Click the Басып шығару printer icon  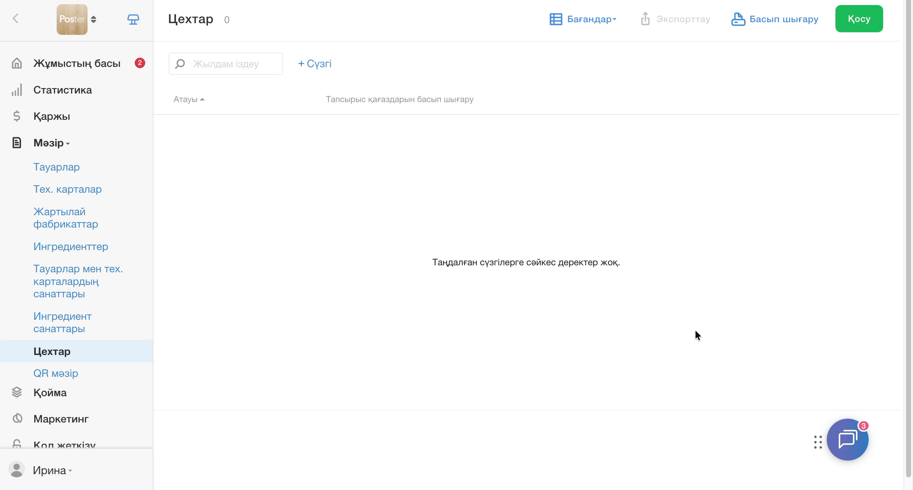pyautogui.click(x=738, y=19)
